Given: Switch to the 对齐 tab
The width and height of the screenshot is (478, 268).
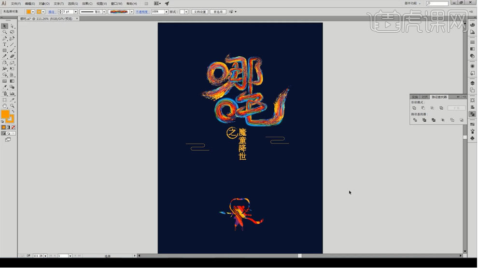Looking at the screenshot, I should (425, 97).
